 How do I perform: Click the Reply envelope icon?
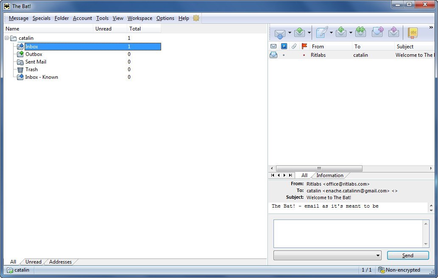click(x=341, y=33)
